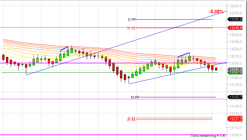Click the W S2 support label

pos(131,28)
